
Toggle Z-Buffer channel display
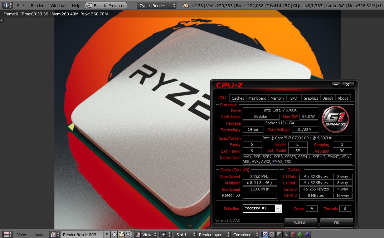point(286,234)
